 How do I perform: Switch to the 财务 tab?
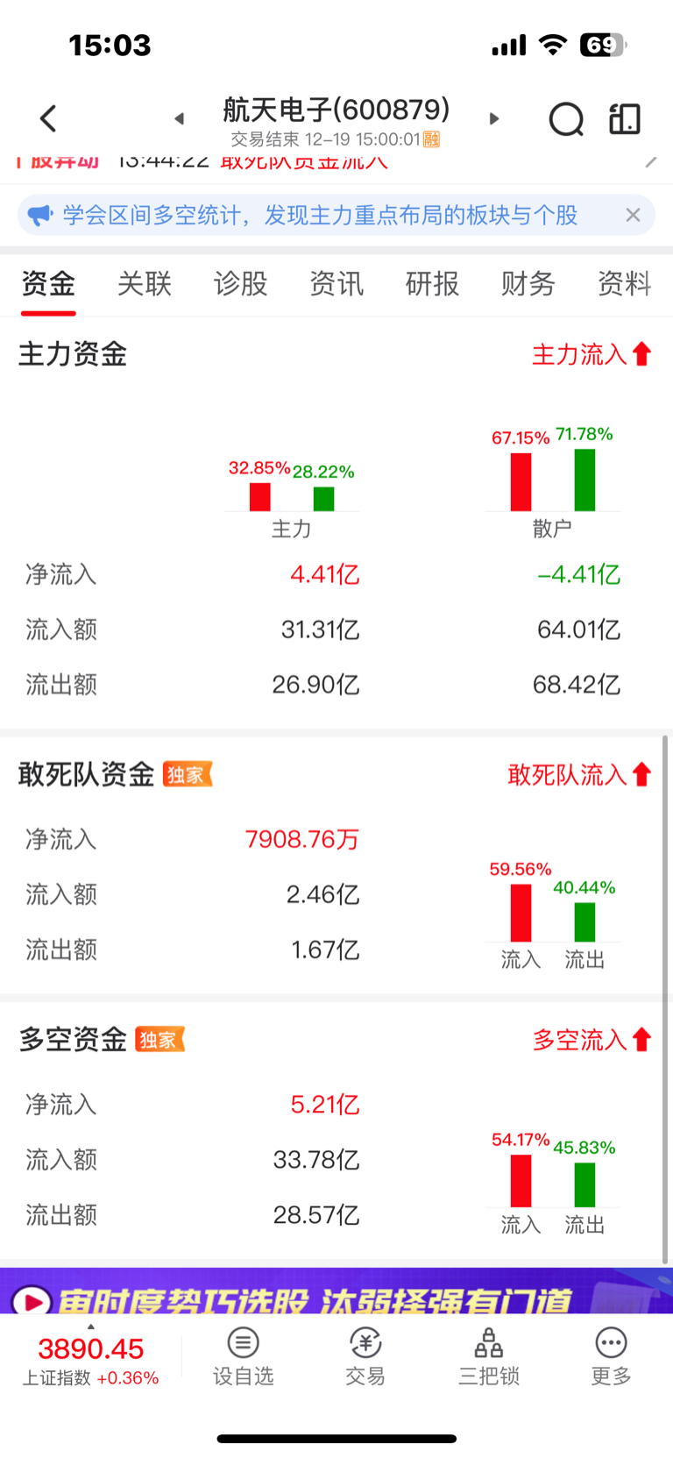pos(528,283)
